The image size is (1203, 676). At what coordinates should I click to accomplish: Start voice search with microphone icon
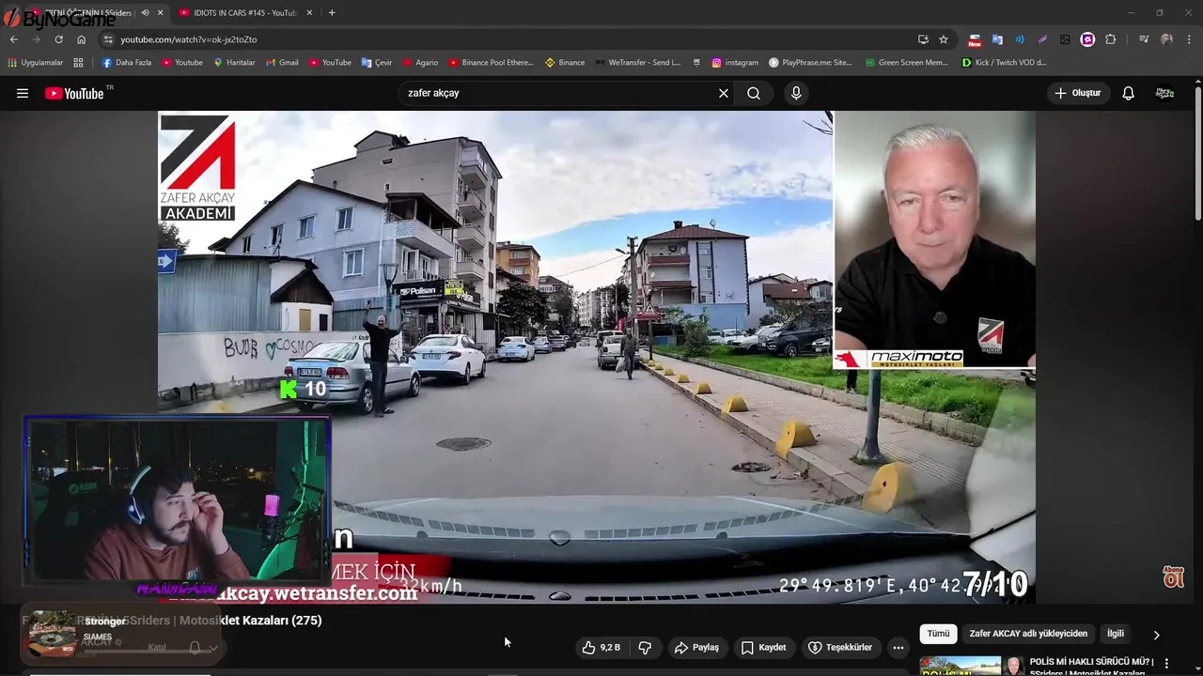[x=796, y=93]
